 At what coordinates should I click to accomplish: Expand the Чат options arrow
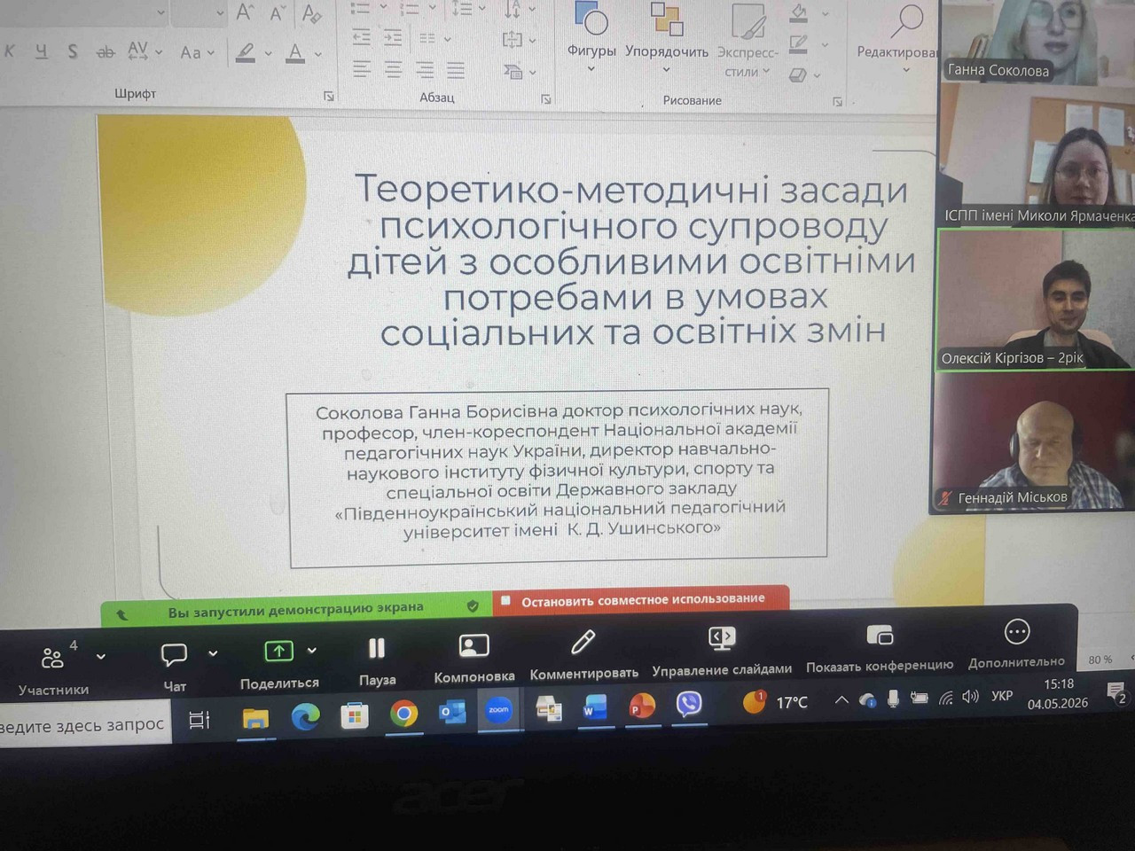click(x=213, y=653)
